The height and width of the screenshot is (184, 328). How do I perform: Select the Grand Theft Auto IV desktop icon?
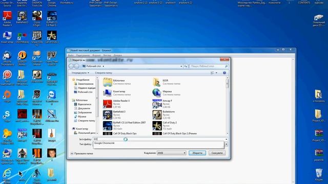[52, 58]
